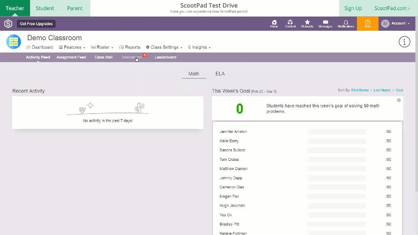Click the Demo Classroom title

coord(55,38)
